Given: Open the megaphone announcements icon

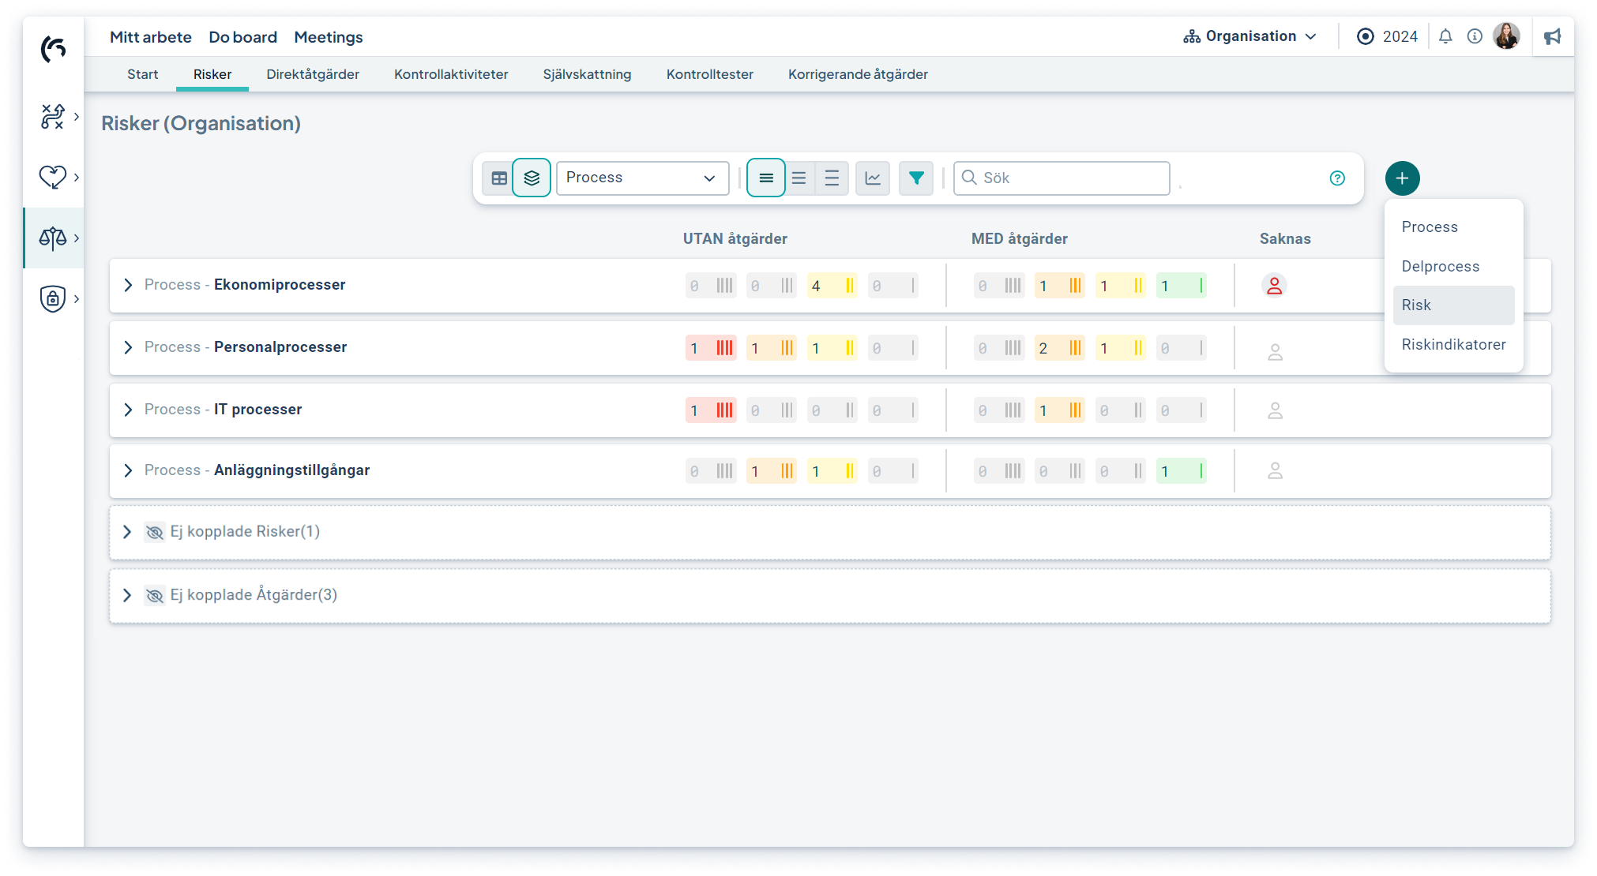Looking at the screenshot, I should click(1553, 36).
